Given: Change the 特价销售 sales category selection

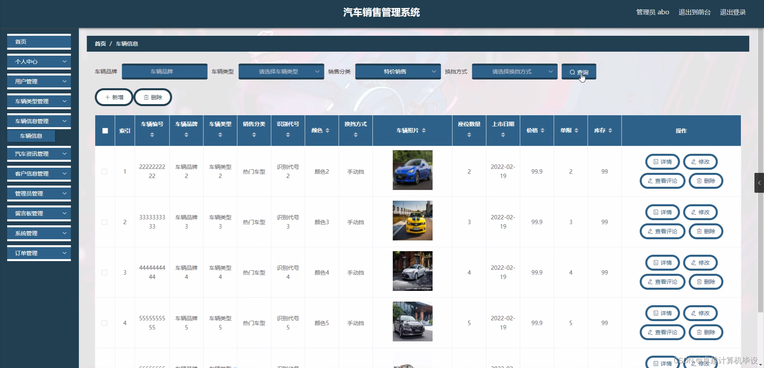Looking at the screenshot, I should click(397, 72).
